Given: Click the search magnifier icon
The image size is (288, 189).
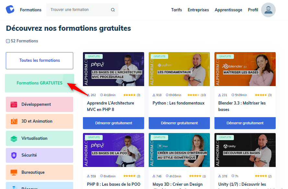Looking at the screenshot, I should click(x=113, y=10).
